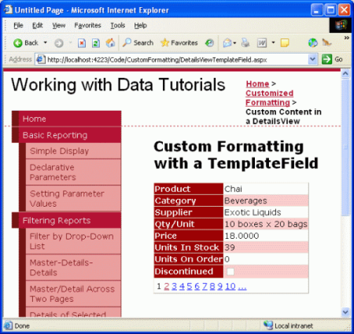Screen dimensions: 354x334
Task: Click the vertical scrollbar down arrow
Action: 345,312
